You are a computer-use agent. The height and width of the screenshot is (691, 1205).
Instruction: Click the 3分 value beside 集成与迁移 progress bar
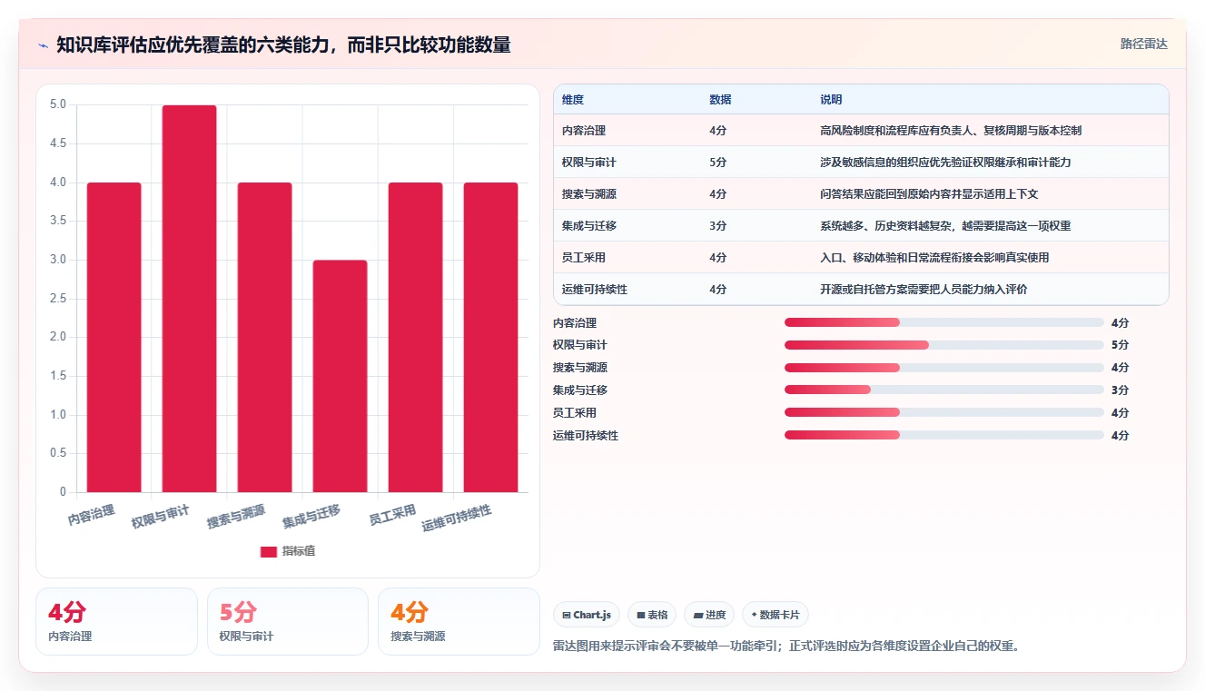click(x=1120, y=390)
